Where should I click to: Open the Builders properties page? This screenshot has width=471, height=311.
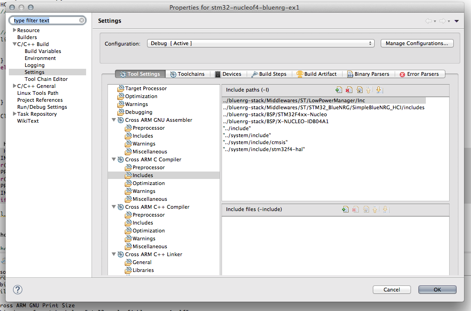27,37
